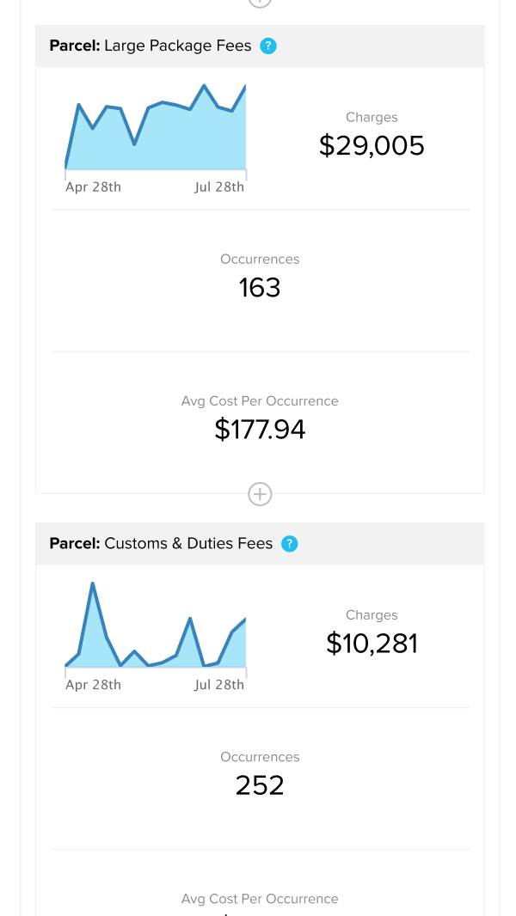This screenshot has height=916, width=516.
Task: Click the $29,005 charges value
Action: pos(372,145)
